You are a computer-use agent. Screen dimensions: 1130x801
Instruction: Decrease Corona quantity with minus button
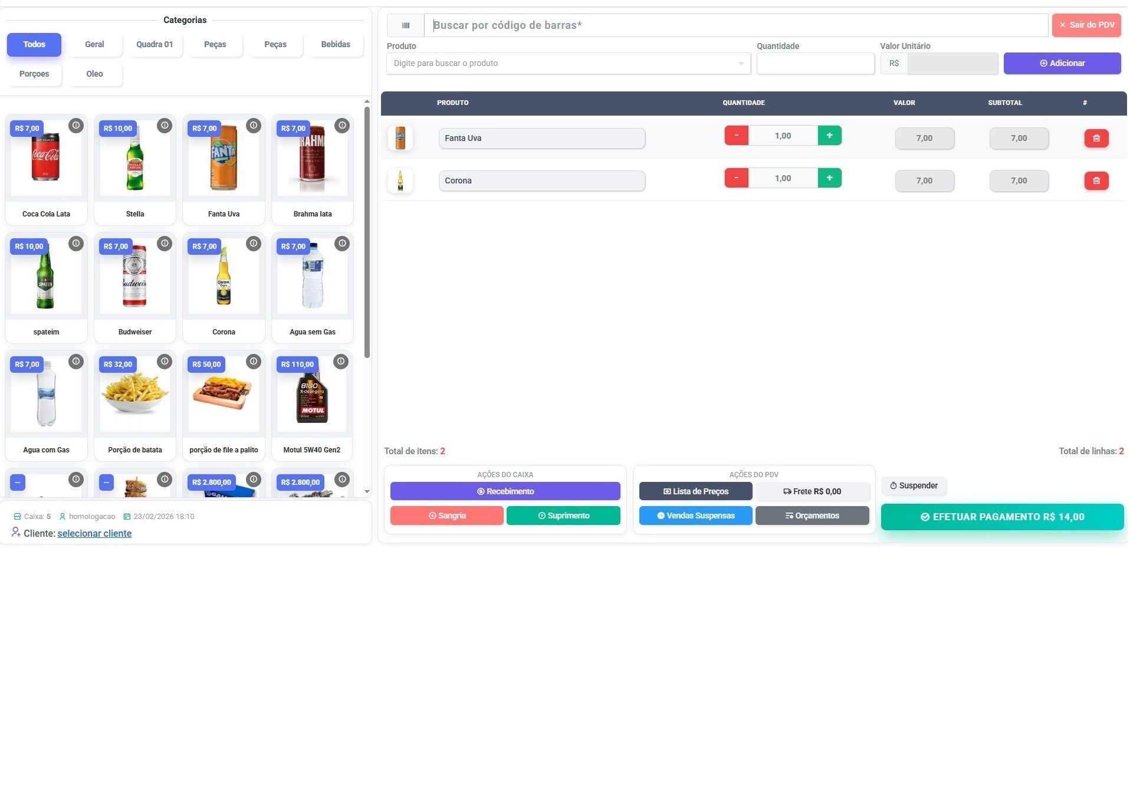coord(736,178)
